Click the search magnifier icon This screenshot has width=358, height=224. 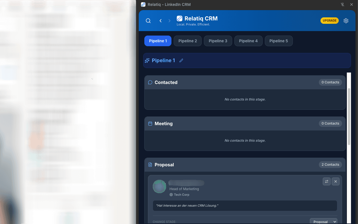pos(148,21)
